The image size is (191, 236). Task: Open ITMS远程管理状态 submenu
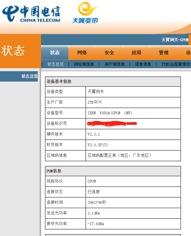[x=176, y=64]
